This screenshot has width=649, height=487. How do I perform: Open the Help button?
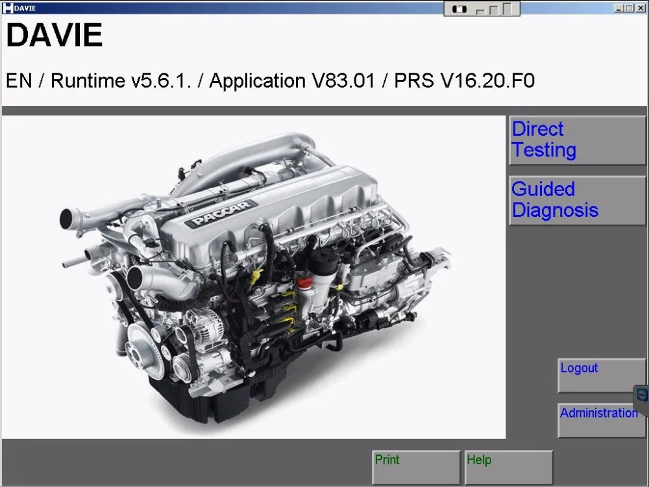[x=508, y=467]
